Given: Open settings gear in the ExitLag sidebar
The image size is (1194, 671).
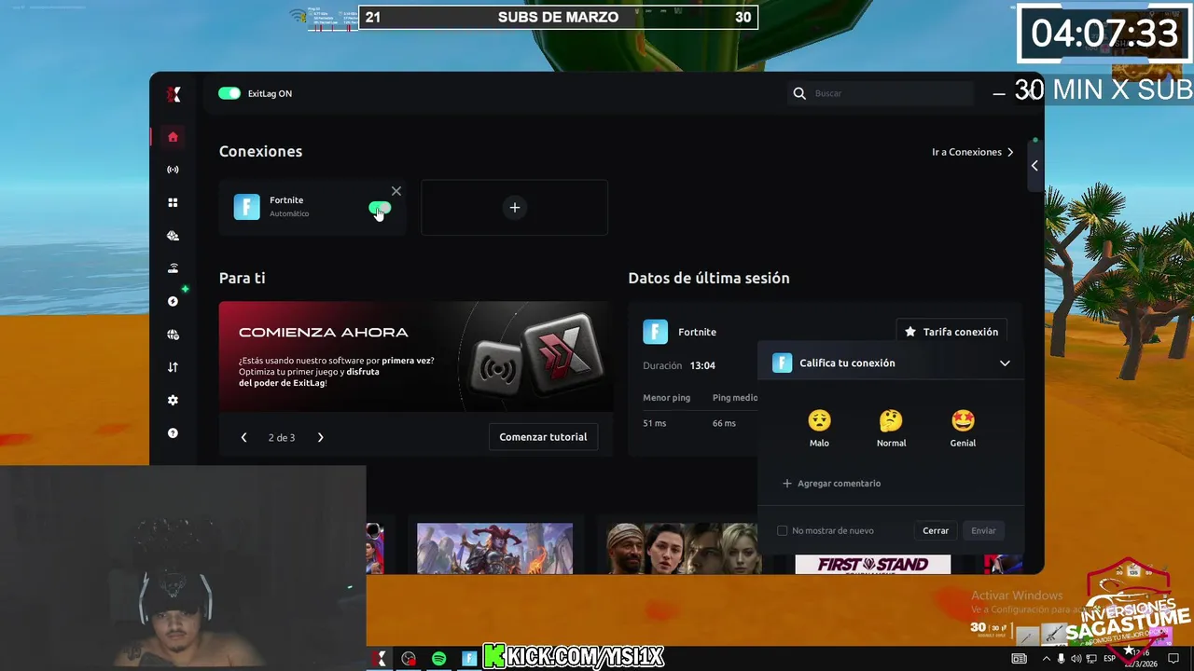Looking at the screenshot, I should pyautogui.click(x=173, y=400).
